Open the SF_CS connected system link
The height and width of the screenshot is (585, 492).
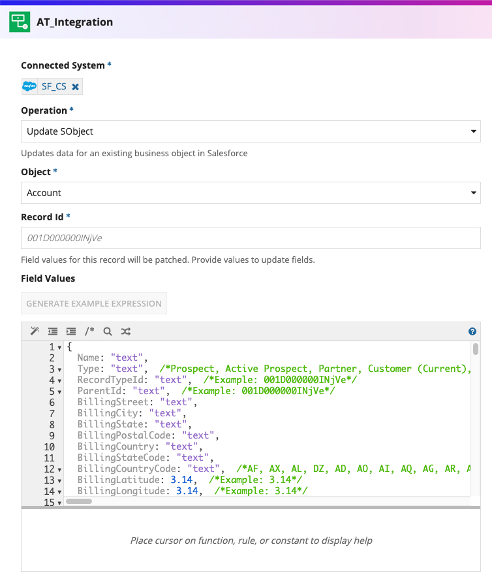(54, 86)
